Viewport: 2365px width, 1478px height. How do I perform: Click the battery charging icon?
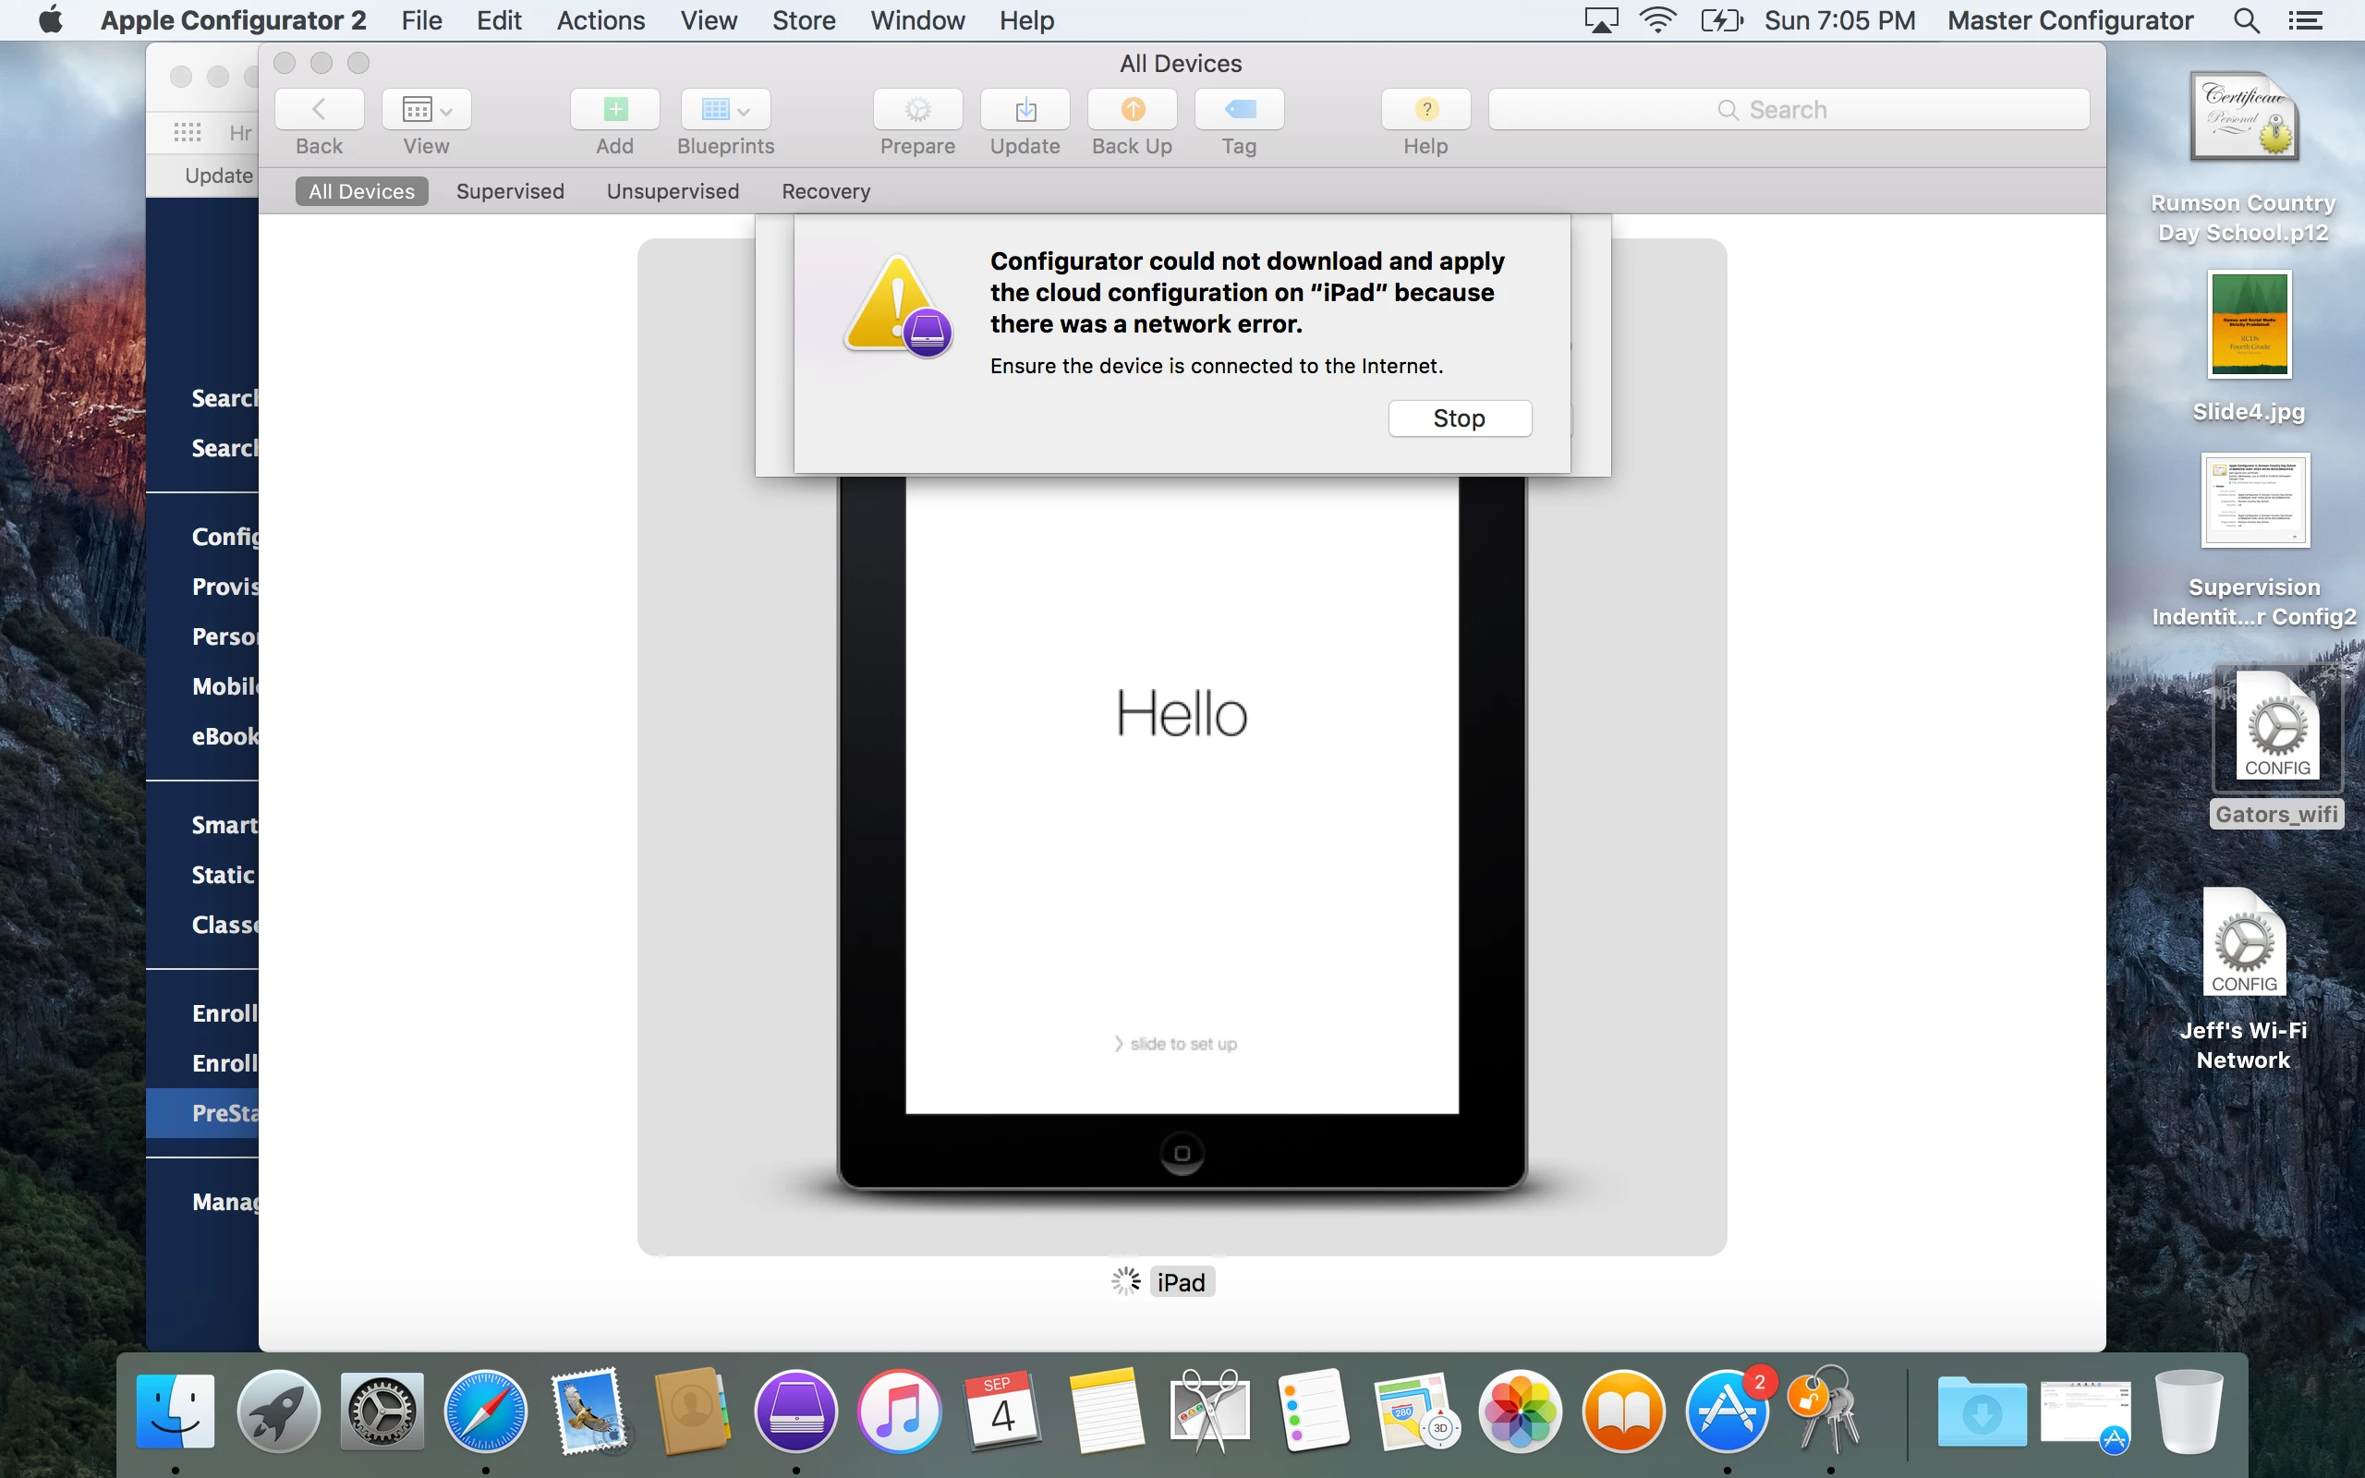(x=1721, y=19)
